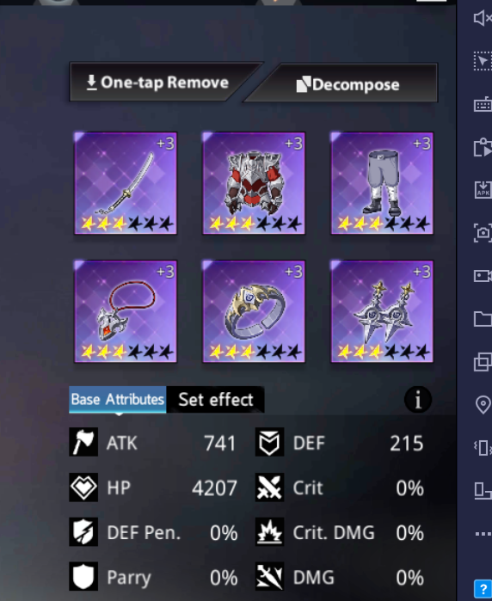This screenshot has width=492, height=601.
Task: Select the red chest armor item
Action: [x=254, y=183]
